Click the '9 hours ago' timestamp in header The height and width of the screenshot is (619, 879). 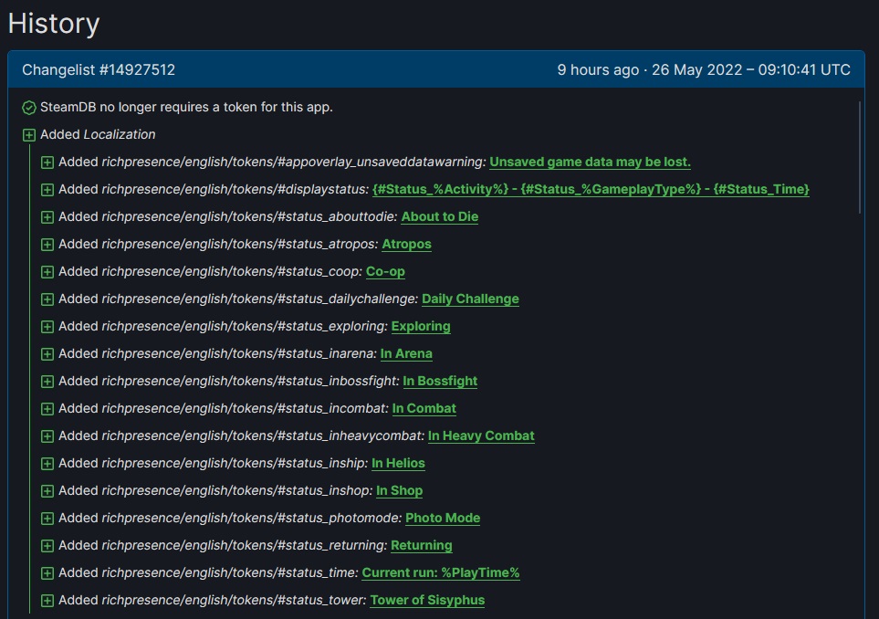click(598, 69)
